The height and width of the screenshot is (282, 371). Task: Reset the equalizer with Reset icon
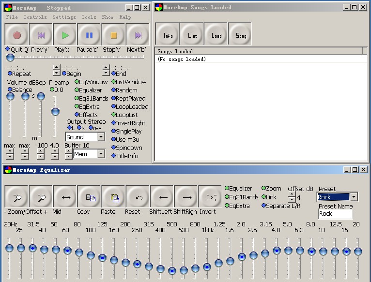click(138, 197)
